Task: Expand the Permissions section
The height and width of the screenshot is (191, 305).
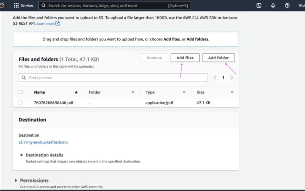Action: (x=16, y=181)
